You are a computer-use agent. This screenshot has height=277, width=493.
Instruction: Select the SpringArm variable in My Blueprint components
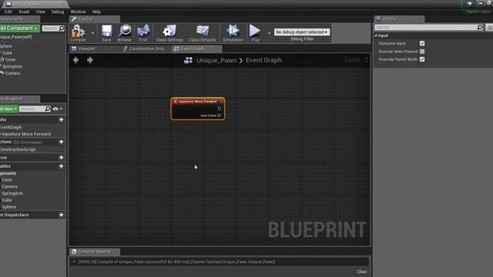click(x=12, y=193)
